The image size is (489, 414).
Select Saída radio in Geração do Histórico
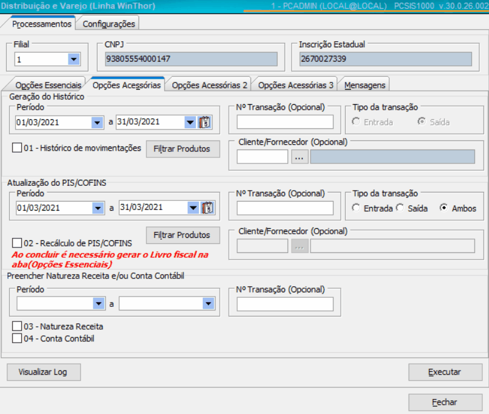pyautogui.click(x=422, y=122)
